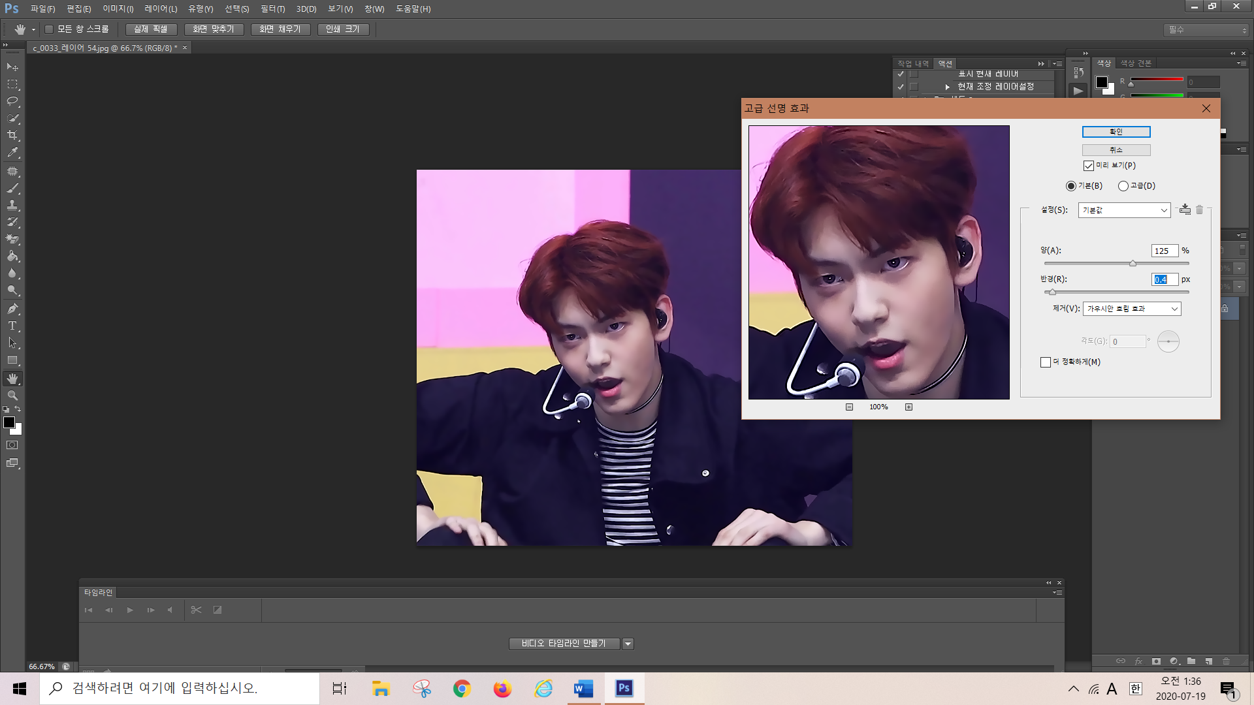The image size is (1254, 705).
Task: Open the 제거 blur type dropdown
Action: pos(1131,309)
